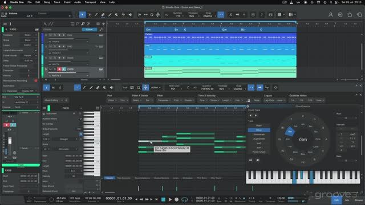Screen dimensions: 365x205
Task: Disarm record on the FADS track
Action: pyautogui.click(x=59, y=69)
